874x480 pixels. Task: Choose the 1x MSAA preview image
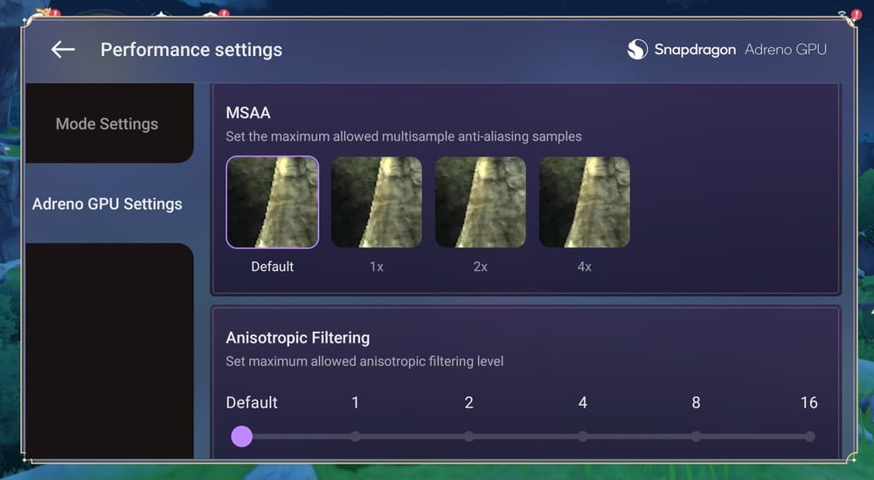377,202
